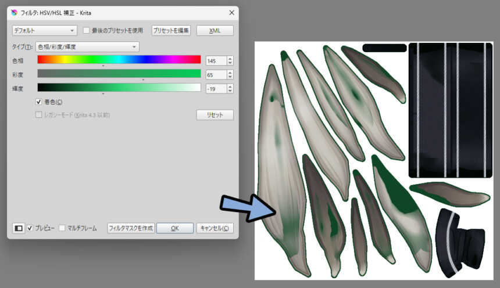Enable 最後のプリセットを使用 checkbox

pos(86,31)
